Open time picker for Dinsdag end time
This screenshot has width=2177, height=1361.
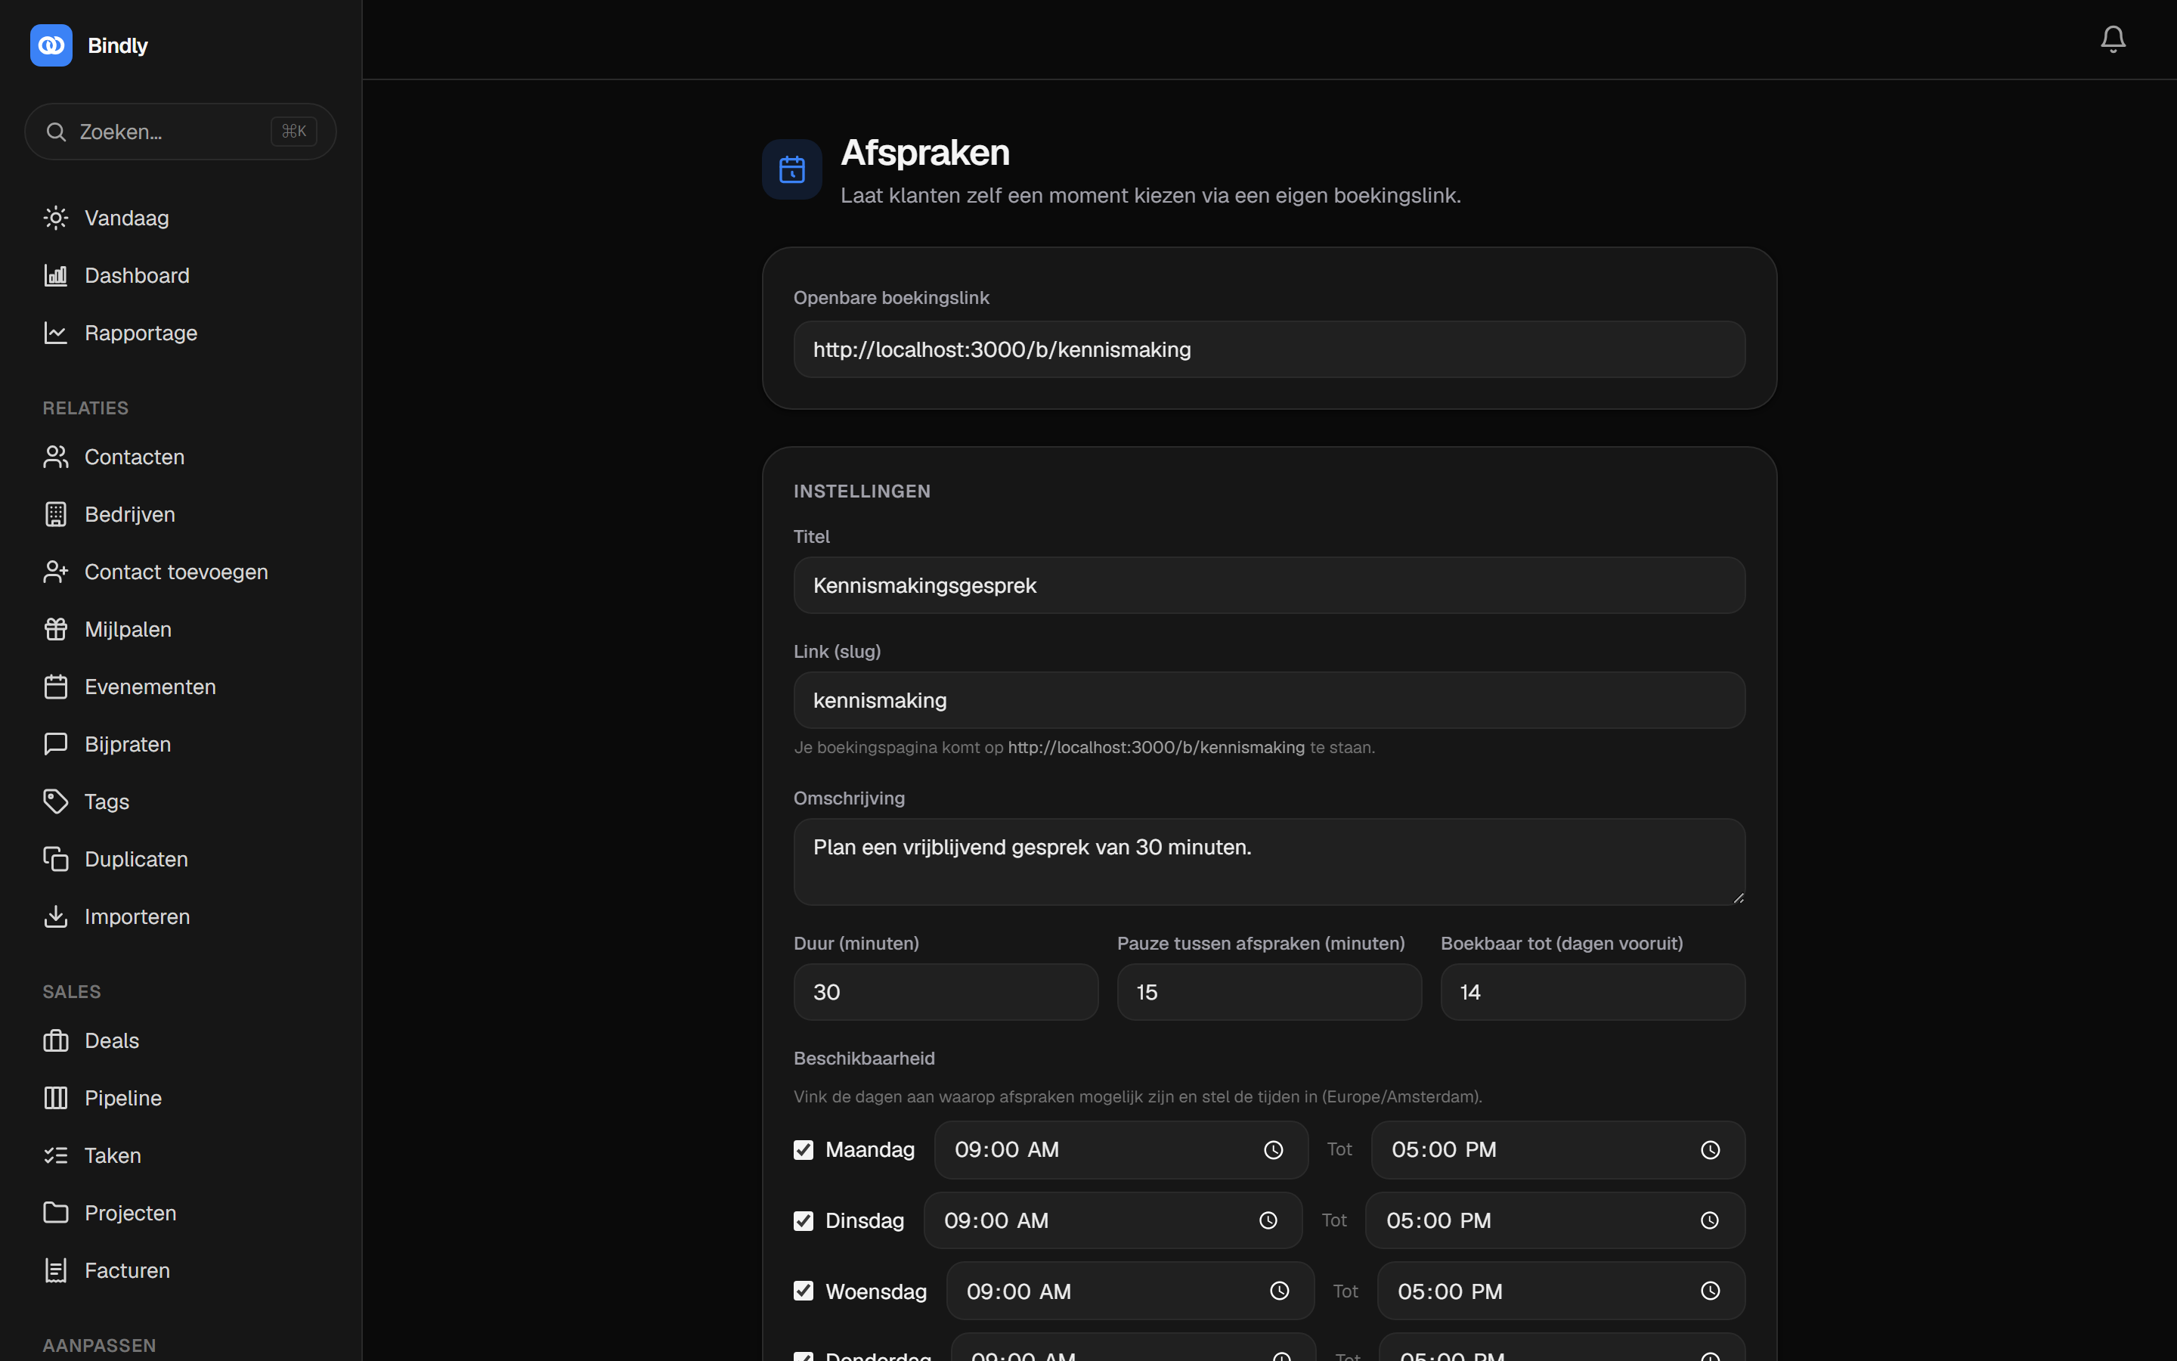1709,1220
